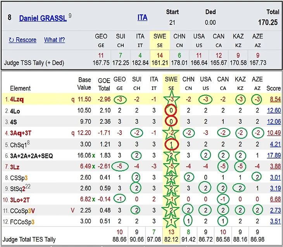Viewport: 283px width, 247px height.
Task: Select the GEO judge header in elements table
Action: click(119, 83)
